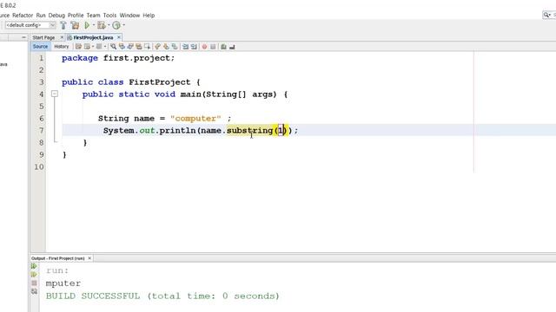Click the "mputer" output line
Screen dimensions: 556x312
click(x=63, y=283)
